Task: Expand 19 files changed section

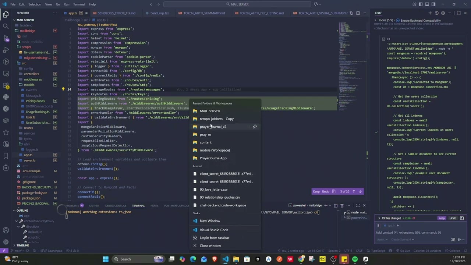Action: point(379,218)
